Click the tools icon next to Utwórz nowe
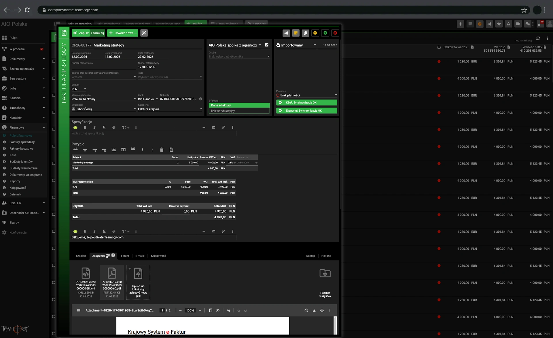The width and height of the screenshot is (553, 338). pyautogui.click(x=144, y=33)
